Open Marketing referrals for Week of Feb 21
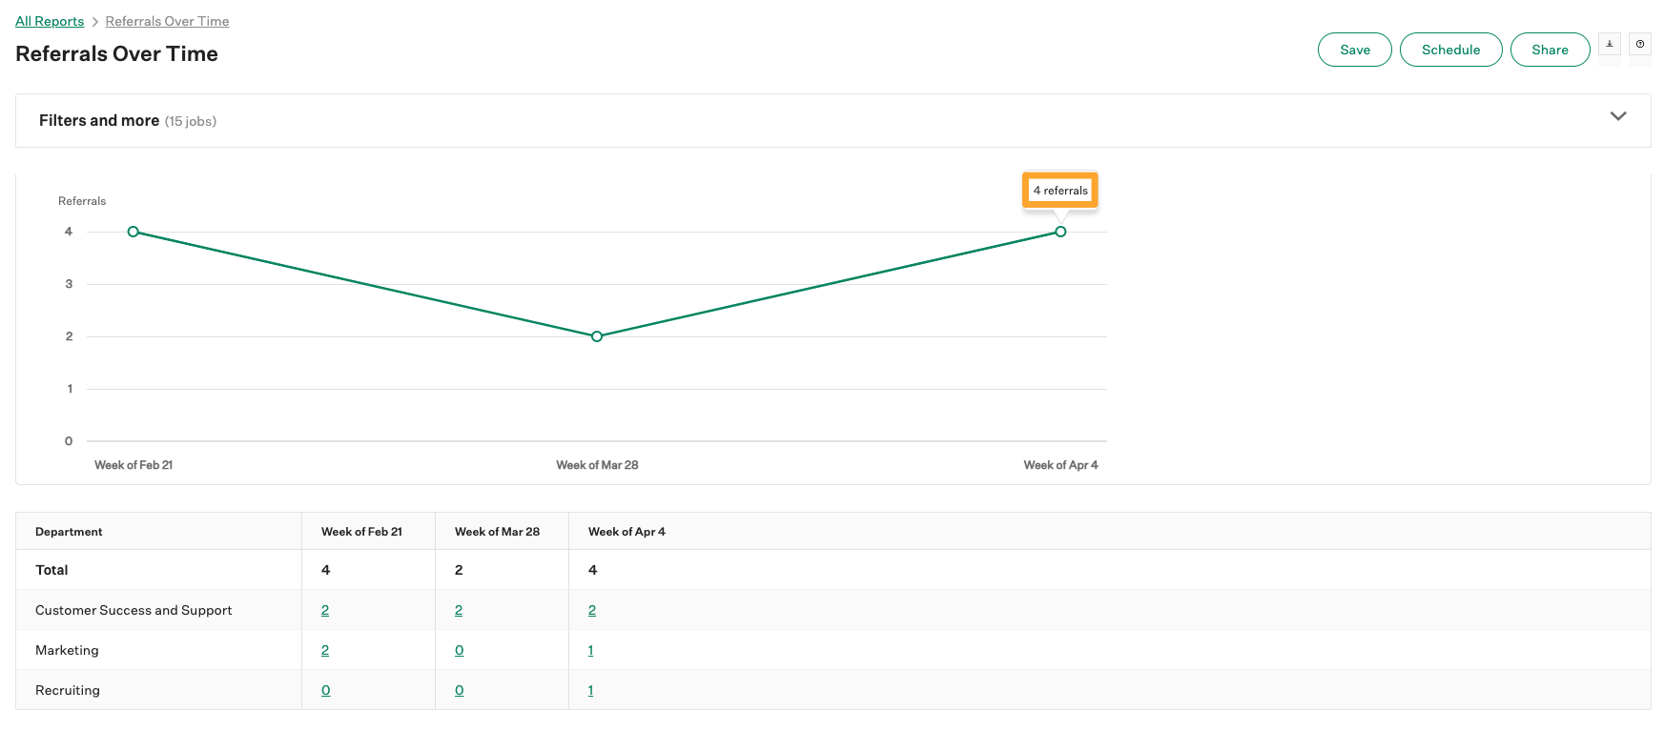The width and height of the screenshot is (1664, 731). pyautogui.click(x=325, y=650)
